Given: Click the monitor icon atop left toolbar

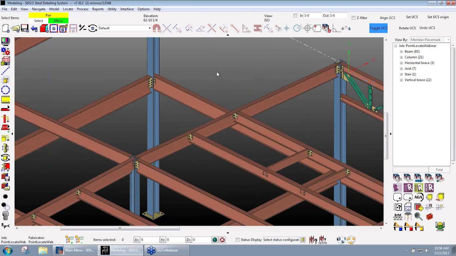Looking at the screenshot, I should click(5, 42).
